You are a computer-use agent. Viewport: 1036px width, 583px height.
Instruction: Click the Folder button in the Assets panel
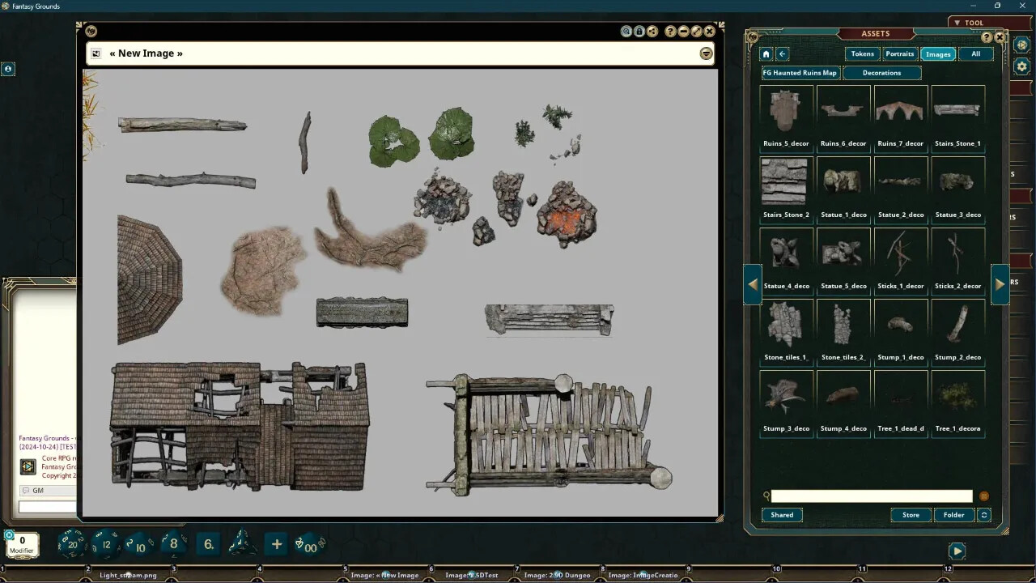(x=953, y=515)
